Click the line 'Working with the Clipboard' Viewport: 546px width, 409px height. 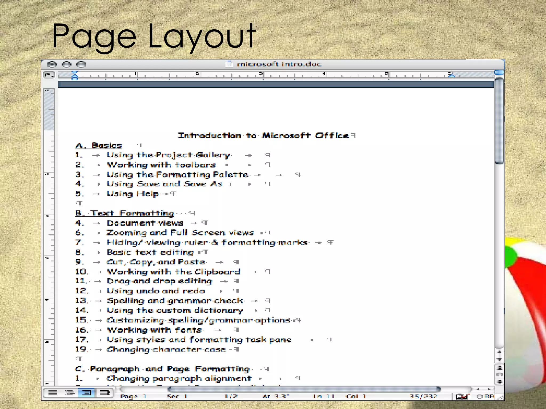tap(173, 272)
